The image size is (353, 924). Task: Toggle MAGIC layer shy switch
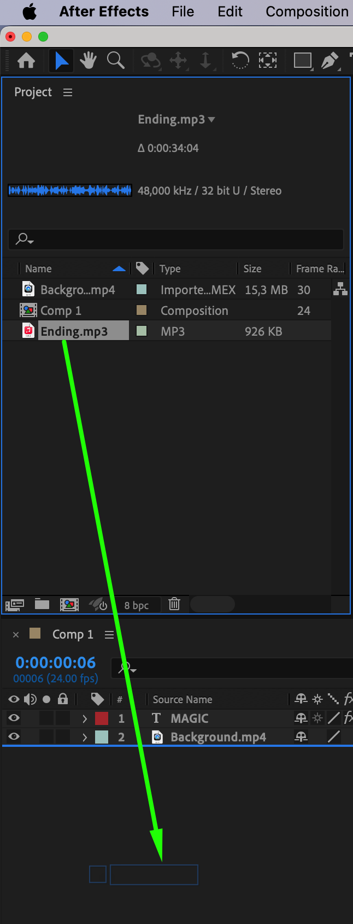pyautogui.click(x=301, y=718)
